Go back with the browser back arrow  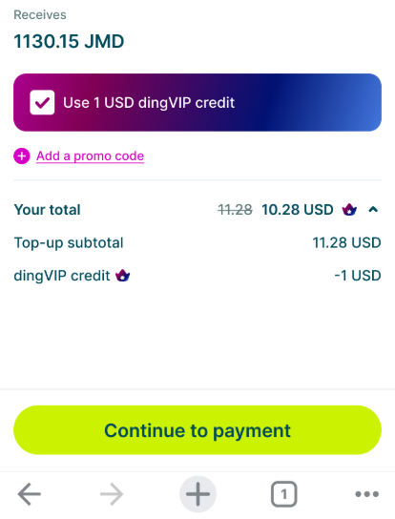(30, 494)
